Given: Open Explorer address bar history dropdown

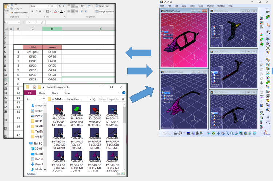Looking at the screenshot, I should tap(90, 99).
